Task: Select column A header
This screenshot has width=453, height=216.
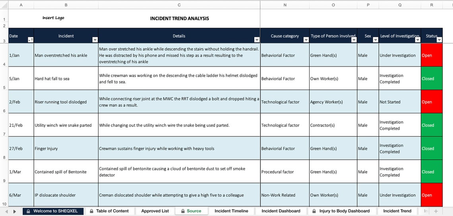Action: (x=21, y=5)
